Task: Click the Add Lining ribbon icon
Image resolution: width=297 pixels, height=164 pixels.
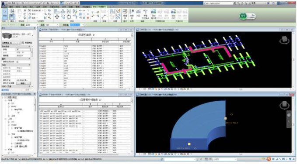Action: click(x=173, y=14)
